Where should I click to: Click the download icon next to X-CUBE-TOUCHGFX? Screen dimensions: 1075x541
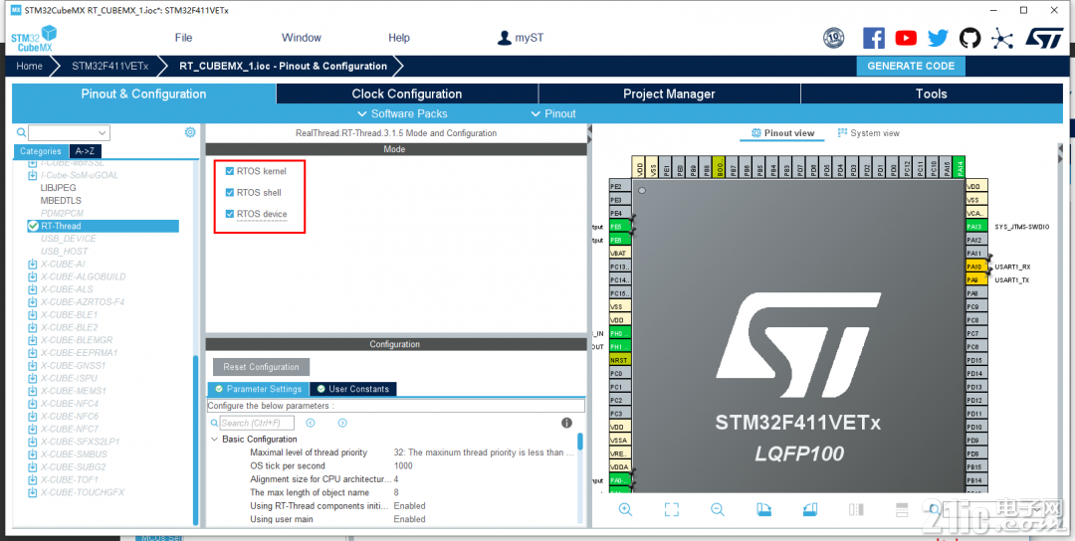[32, 491]
